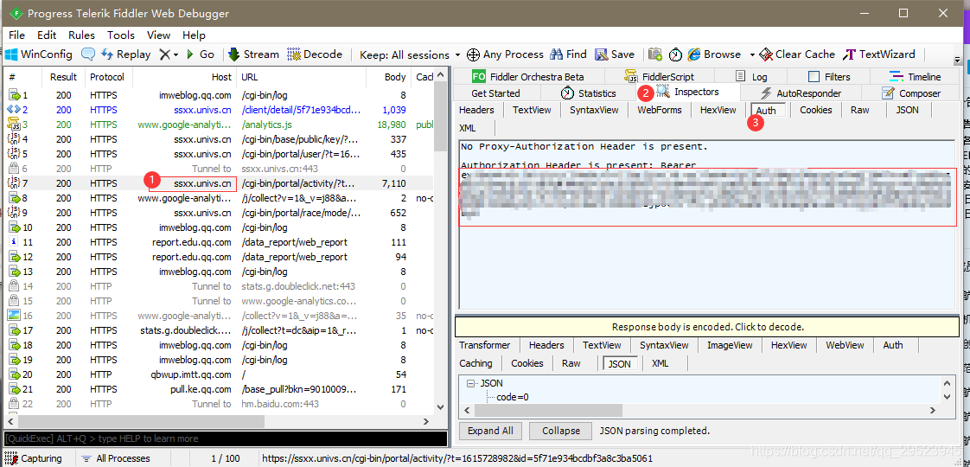The image size is (970, 467).
Task: Open the Browse dropdown arrow
Action: pos(752,54)
